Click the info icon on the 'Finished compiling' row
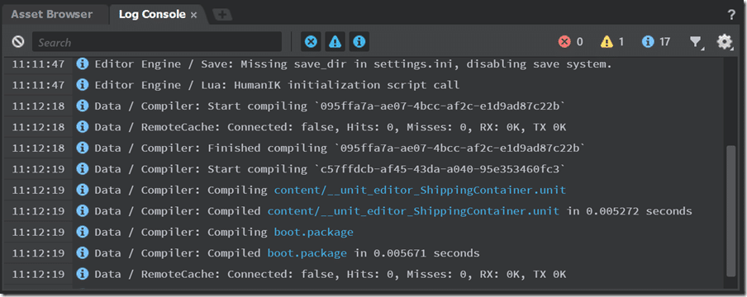Image resolution: width=747 pixels, height=297 pixels. (x=83, y=148)
